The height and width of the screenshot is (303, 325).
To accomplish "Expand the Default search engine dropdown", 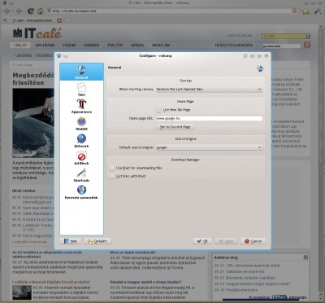I will click(x=209, y=147).
